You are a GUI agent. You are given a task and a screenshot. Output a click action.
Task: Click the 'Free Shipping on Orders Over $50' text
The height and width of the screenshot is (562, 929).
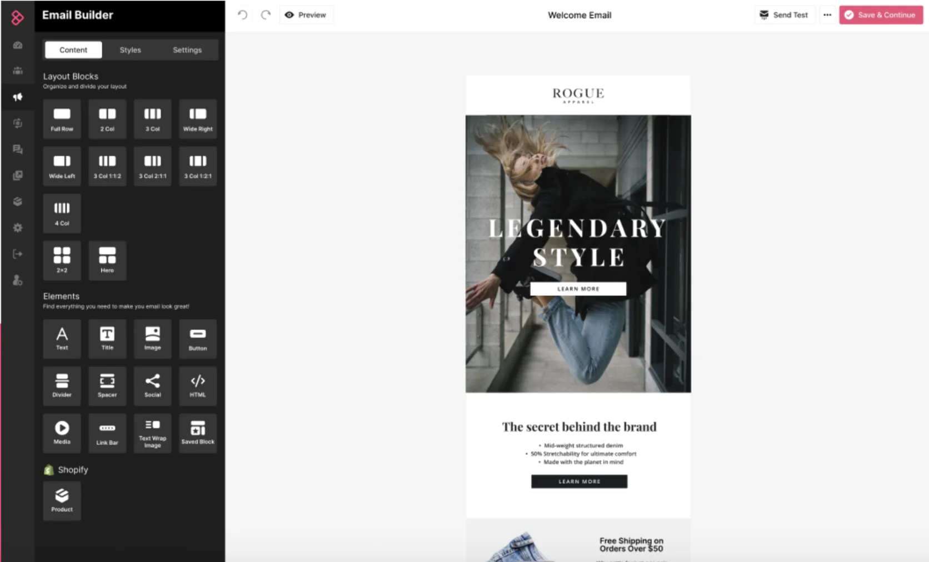(631, 544)
